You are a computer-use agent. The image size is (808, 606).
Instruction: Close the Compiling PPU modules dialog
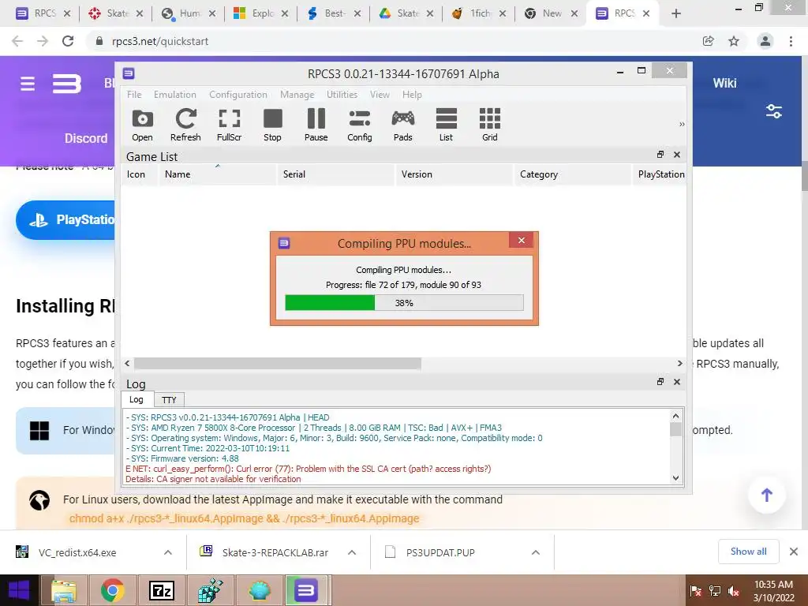click(522, 240)
